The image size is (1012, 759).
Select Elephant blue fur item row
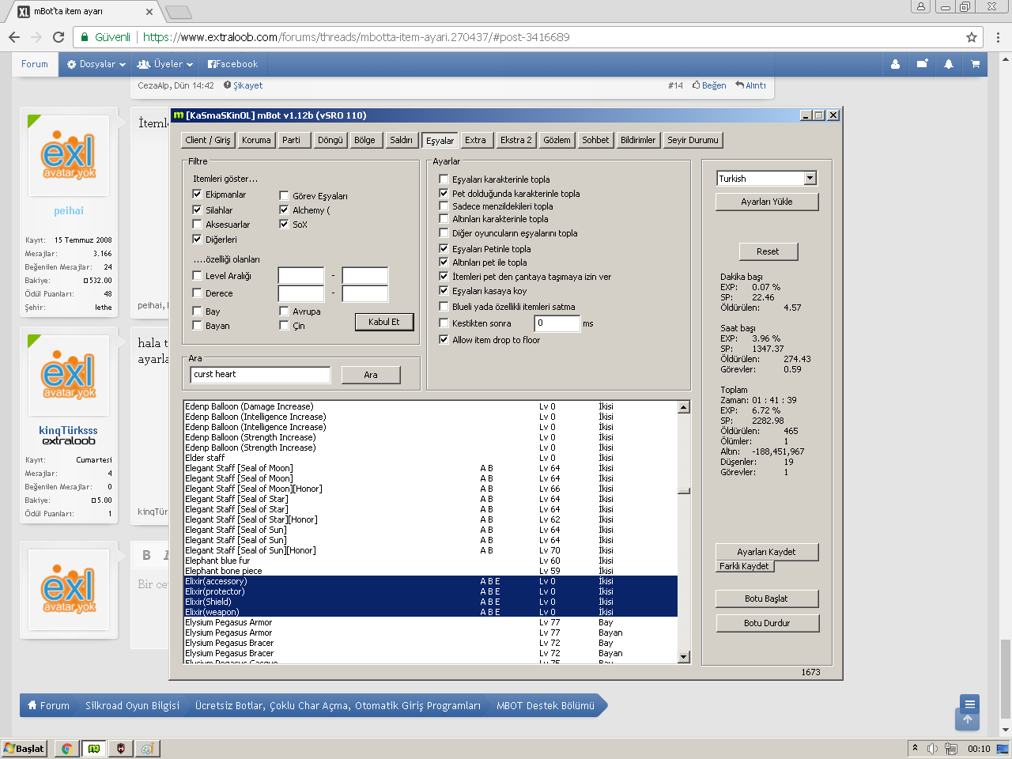[x=430, y=561]
